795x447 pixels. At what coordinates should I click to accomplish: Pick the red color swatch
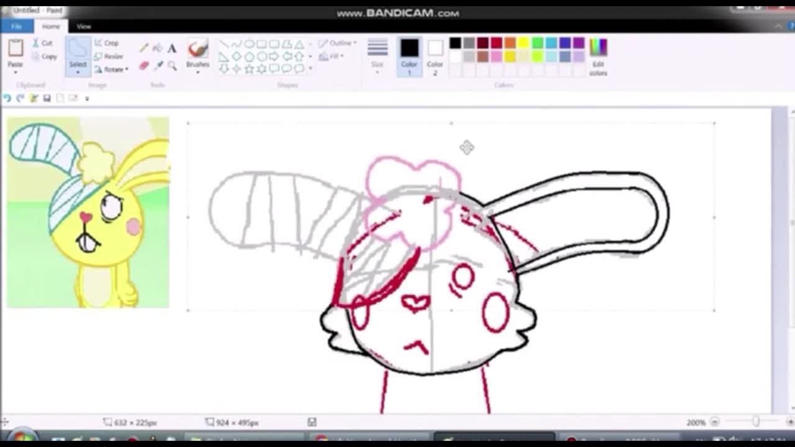click(x=496, y=43)
